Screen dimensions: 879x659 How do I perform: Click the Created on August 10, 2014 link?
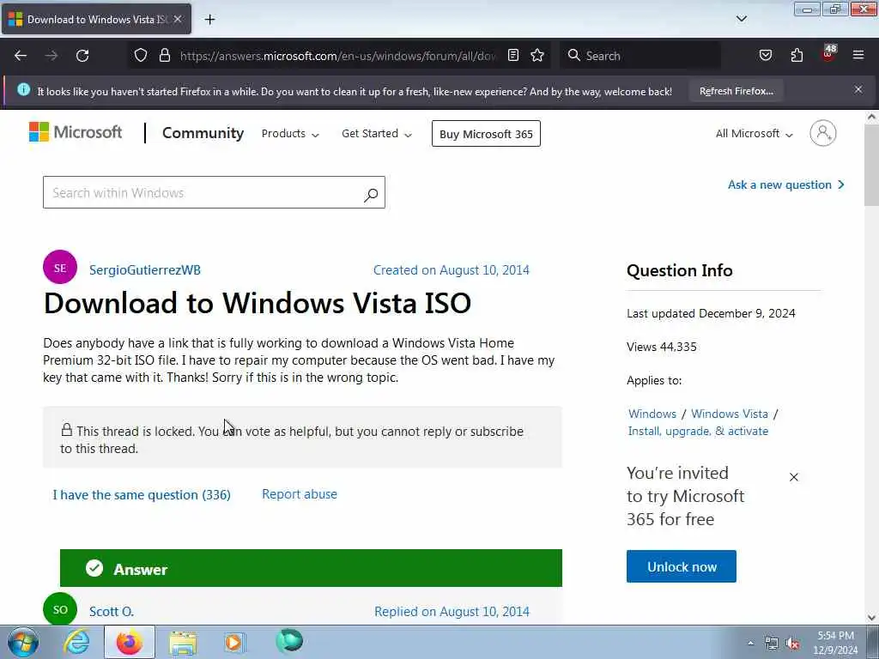point(452,270)
